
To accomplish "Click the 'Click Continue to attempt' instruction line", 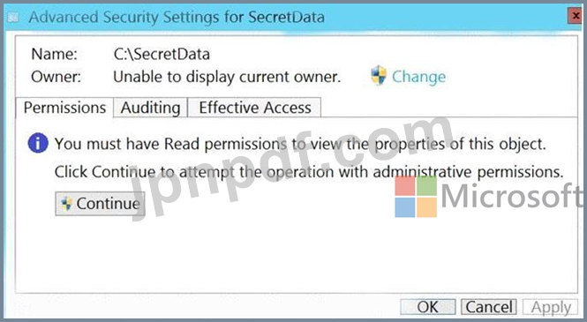I will point(309,172).
